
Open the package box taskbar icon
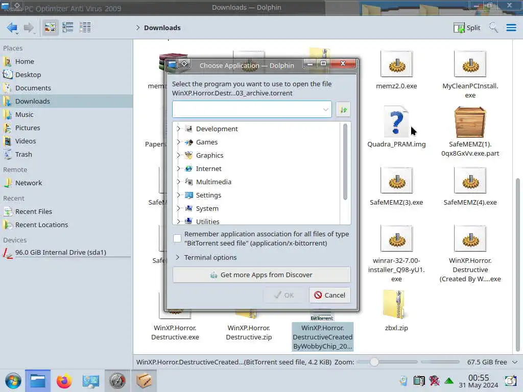tap(144, 381)
